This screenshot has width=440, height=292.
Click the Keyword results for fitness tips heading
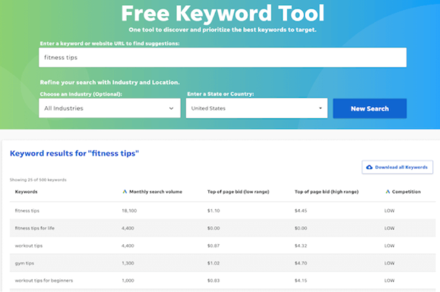[74, 153]
